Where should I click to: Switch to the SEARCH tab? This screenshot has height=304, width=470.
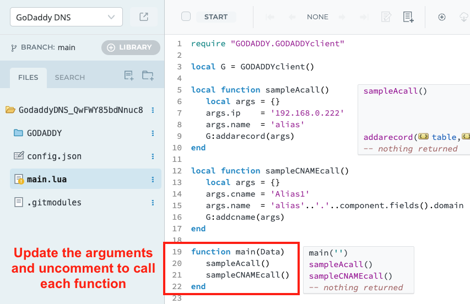[69, 78]
